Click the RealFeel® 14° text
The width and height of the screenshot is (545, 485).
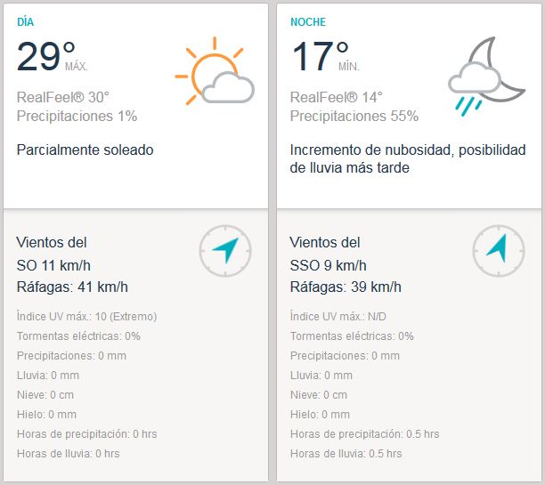(x=336, y=97)
